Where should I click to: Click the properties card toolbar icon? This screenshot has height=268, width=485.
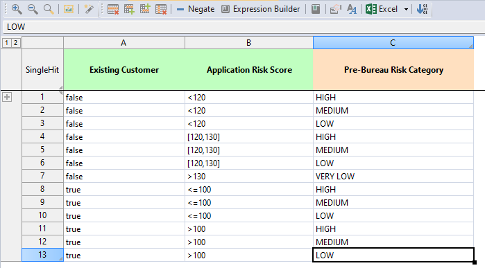point(336,9)
